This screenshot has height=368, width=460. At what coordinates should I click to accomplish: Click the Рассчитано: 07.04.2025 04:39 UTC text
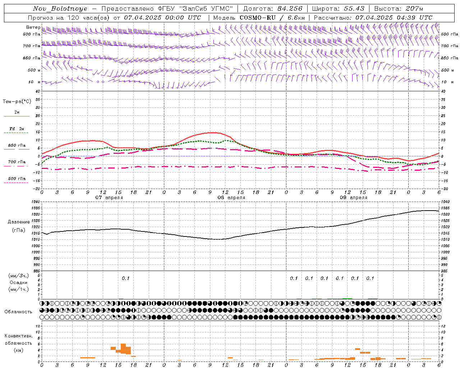click(x=373, y=18)
